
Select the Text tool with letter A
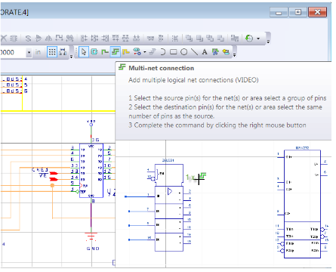[205, 52]
